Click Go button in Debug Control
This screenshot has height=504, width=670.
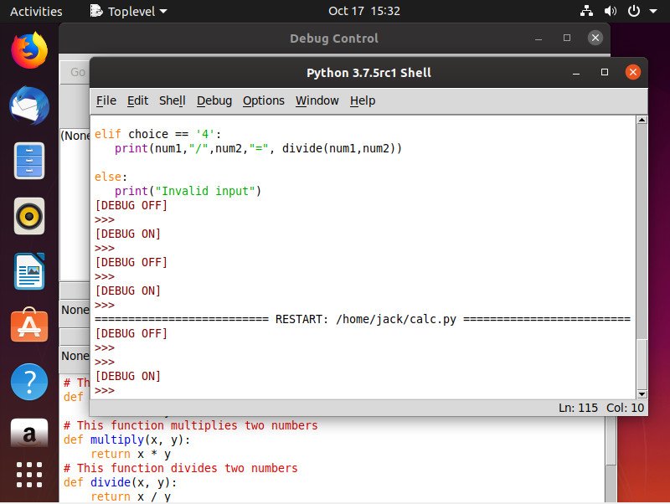point(76,72)
